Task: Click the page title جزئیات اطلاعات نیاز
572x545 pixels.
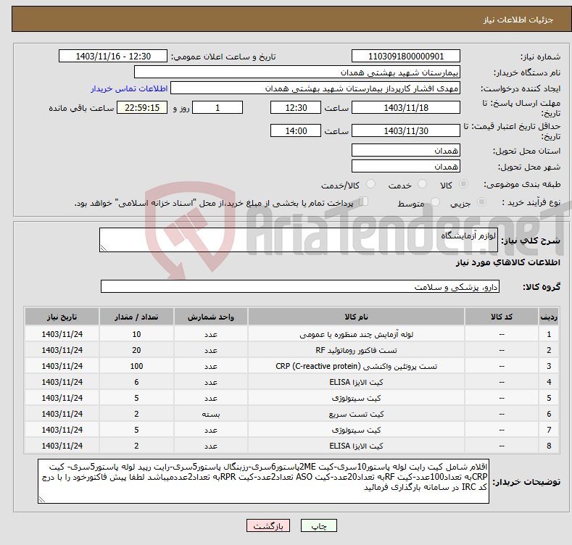Action: [518, 20]
